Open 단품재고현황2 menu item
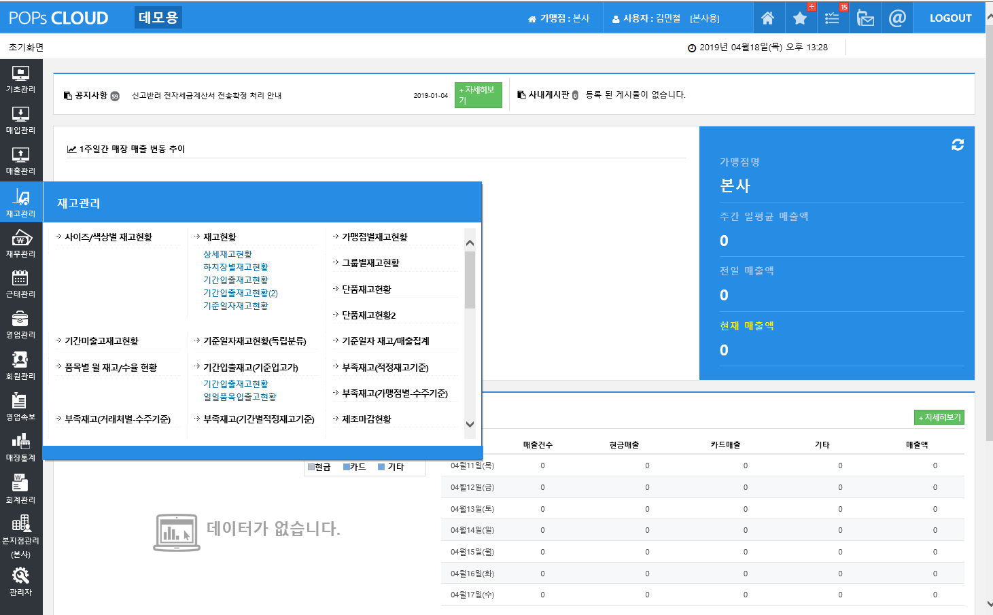 click(368, 315)
